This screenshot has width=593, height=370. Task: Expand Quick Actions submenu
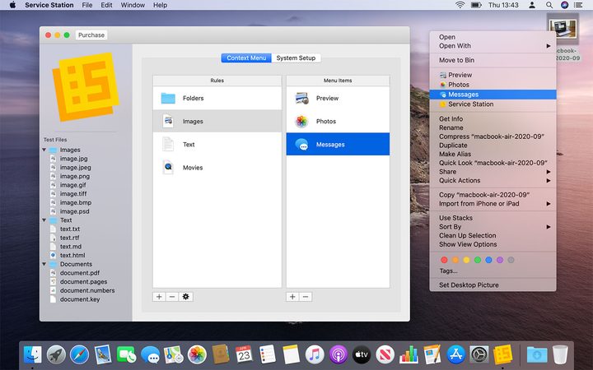click(493, 180)
